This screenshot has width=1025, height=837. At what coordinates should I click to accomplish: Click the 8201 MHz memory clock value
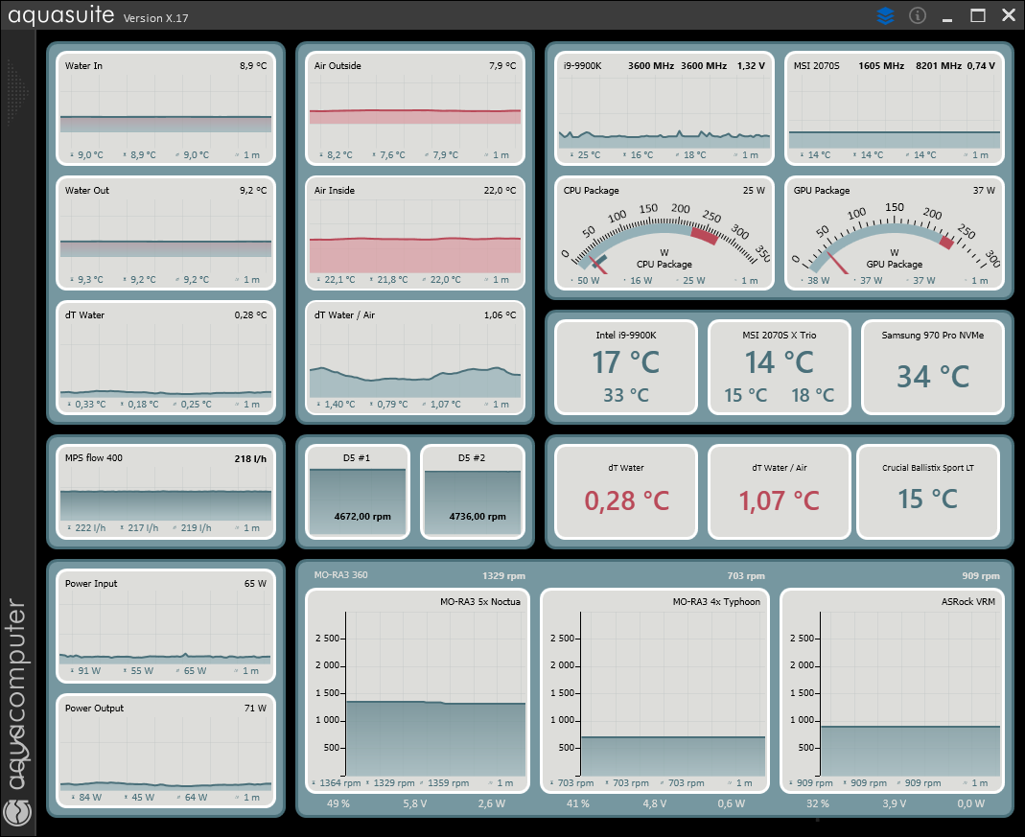click(939, 65)
